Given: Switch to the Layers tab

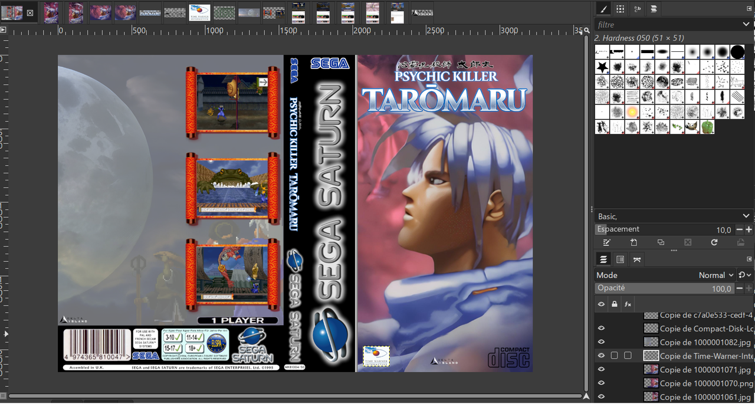Looking at the screenshot, I should pos(603,260).
